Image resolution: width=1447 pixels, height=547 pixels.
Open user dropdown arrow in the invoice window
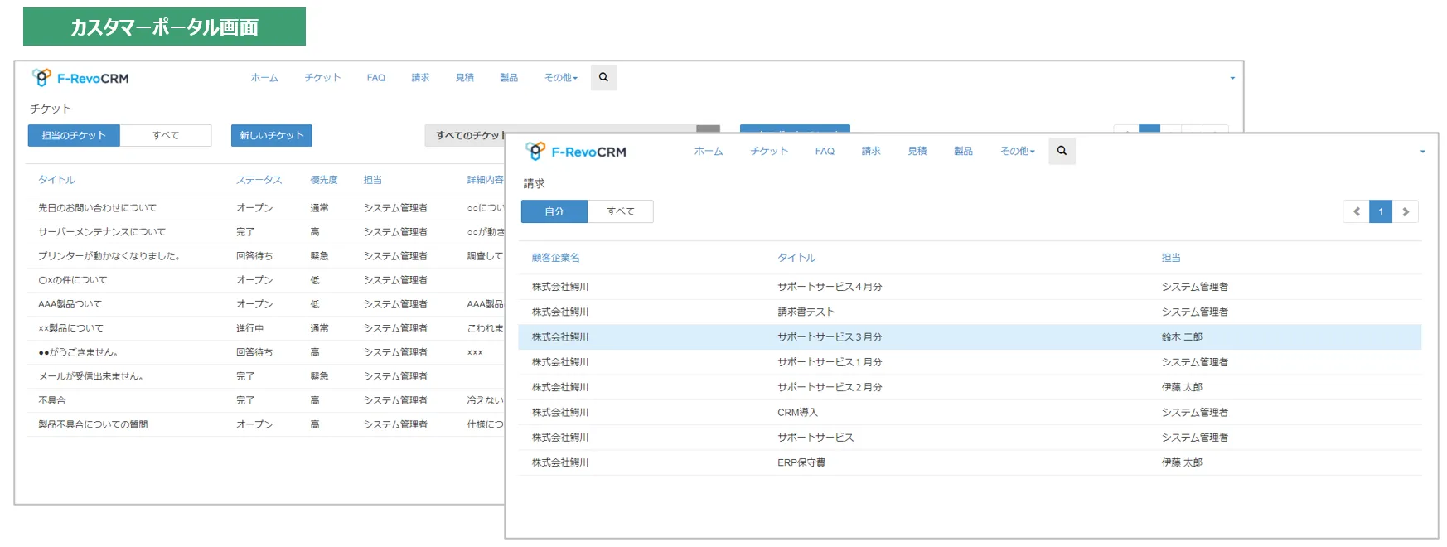pos(1423,152)
